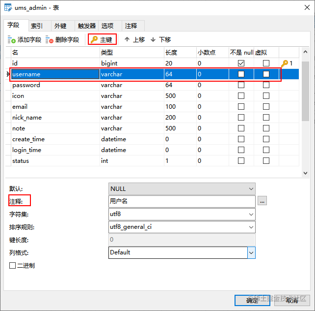Click the field list vertical scrollbar thumb
Image resolution: width=315 pixels, height=311 pixels.
click(x=305, y=91)
